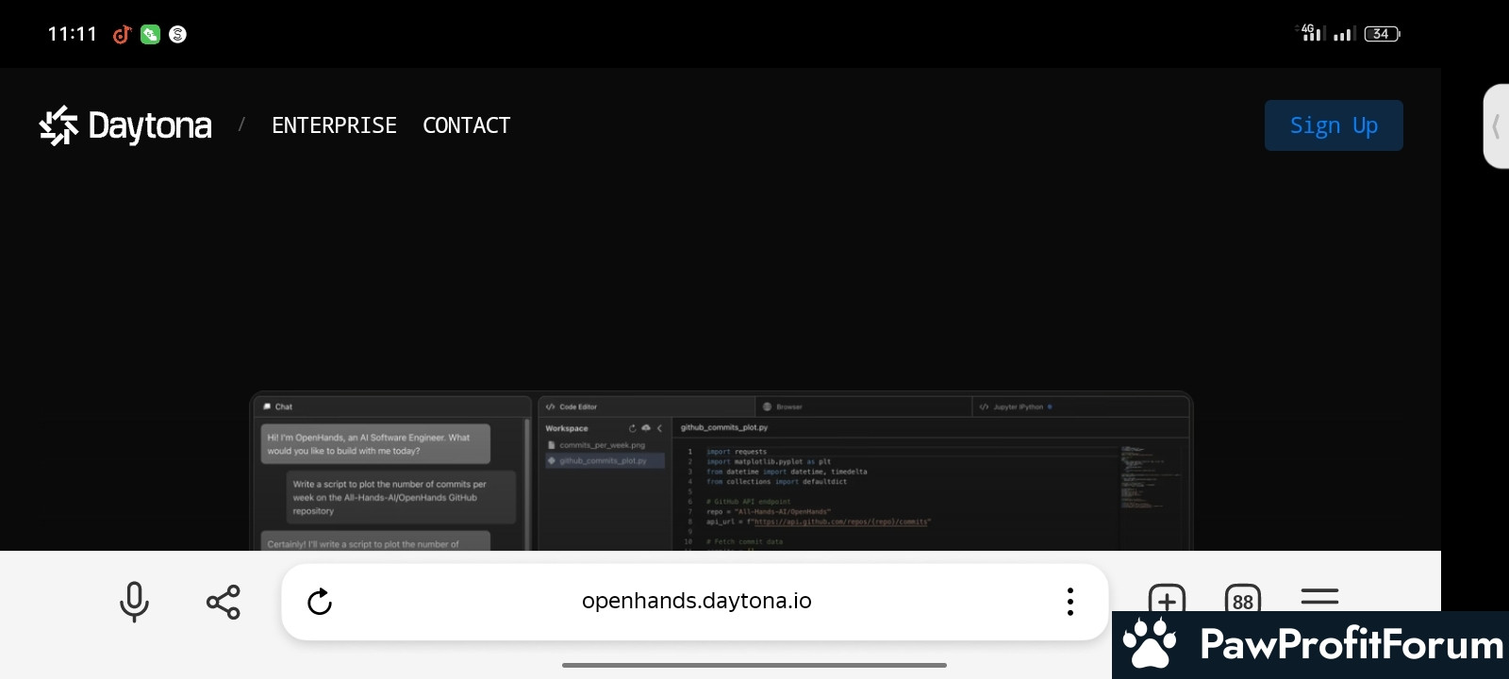
Task: Click the OpenHands demo preview image
Action: click(721, 472)
